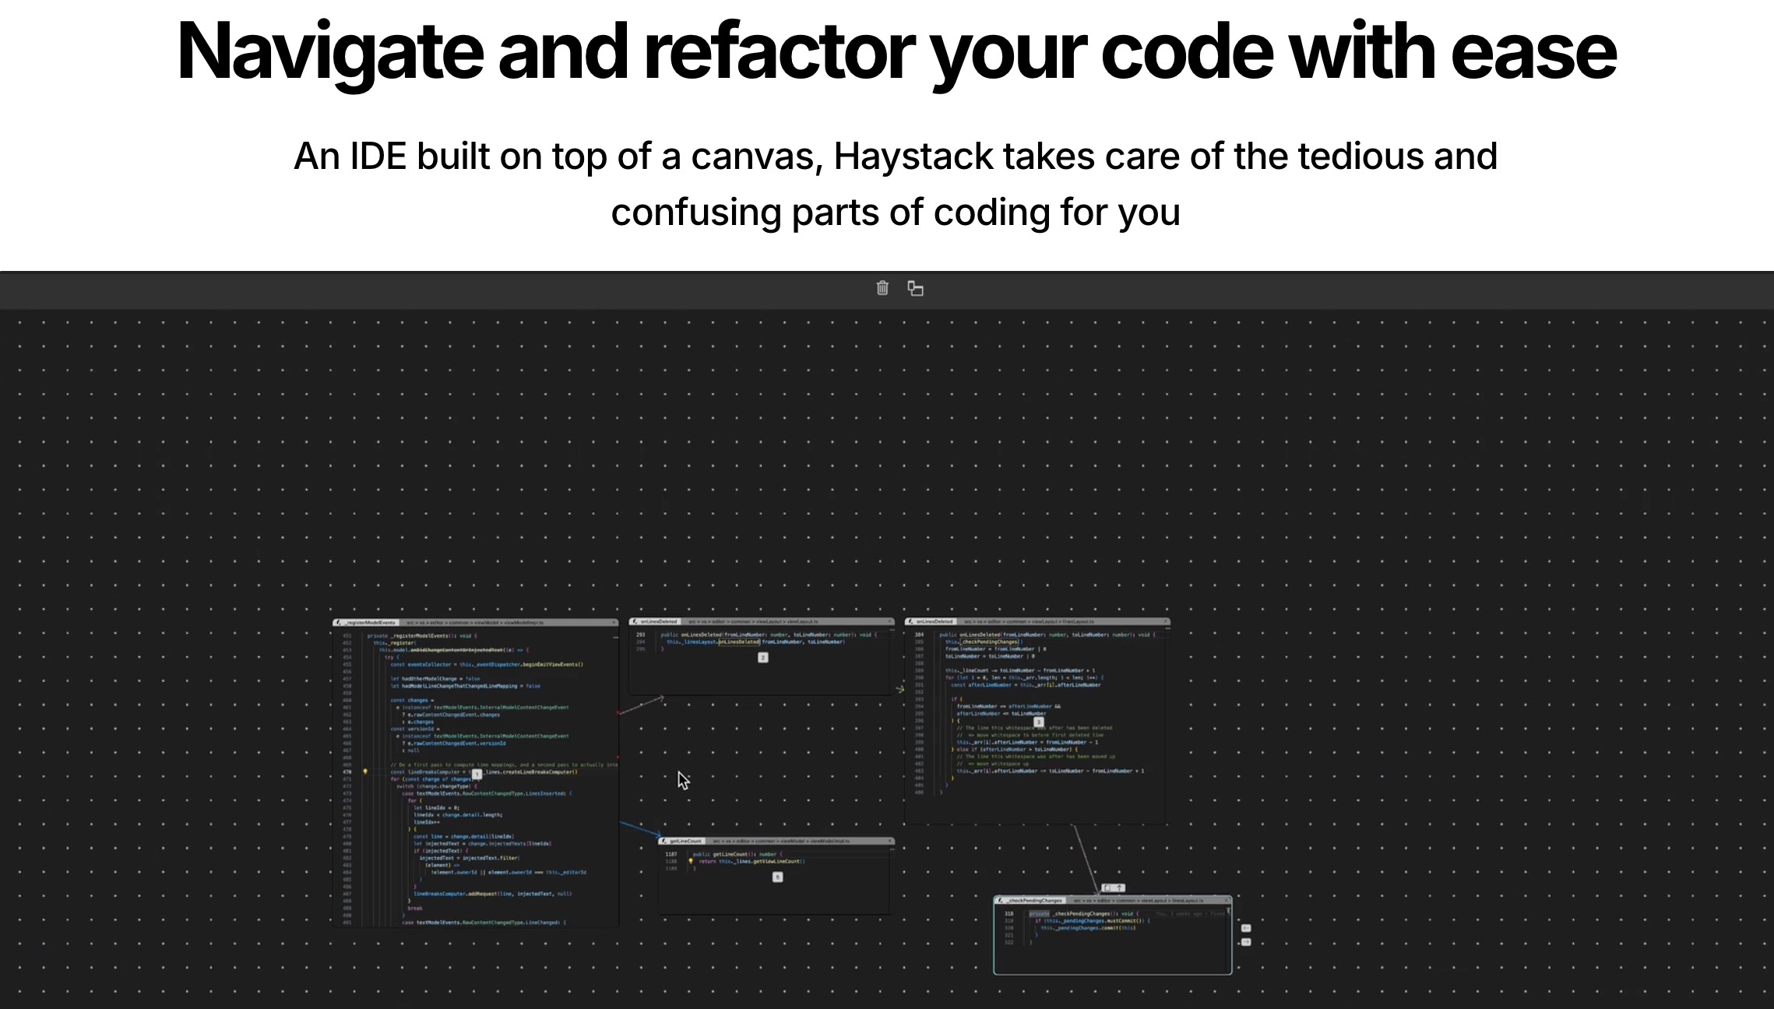Click line number 1187 in the getLineCount editor

coord(671,854)
